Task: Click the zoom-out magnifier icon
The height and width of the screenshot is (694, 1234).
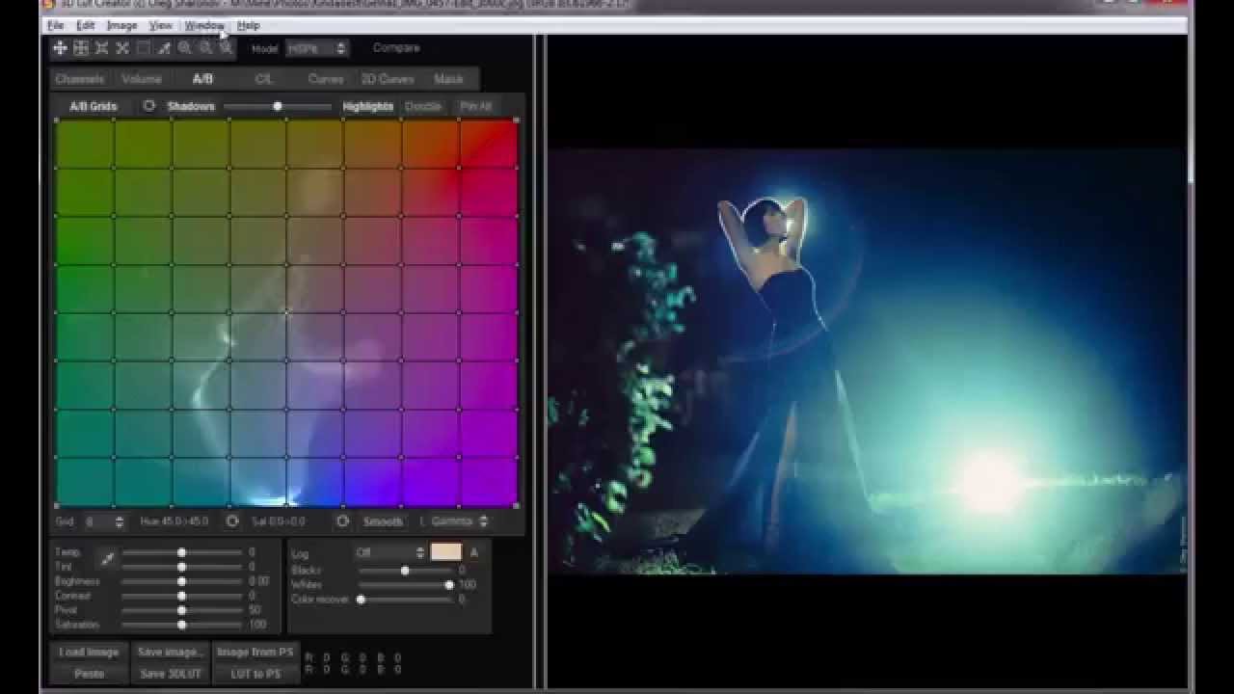Action: (x=205, y=48)
